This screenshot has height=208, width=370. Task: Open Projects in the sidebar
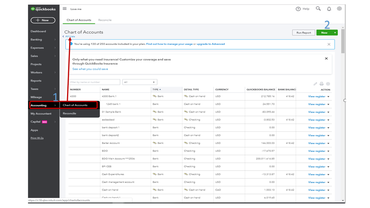36,64
